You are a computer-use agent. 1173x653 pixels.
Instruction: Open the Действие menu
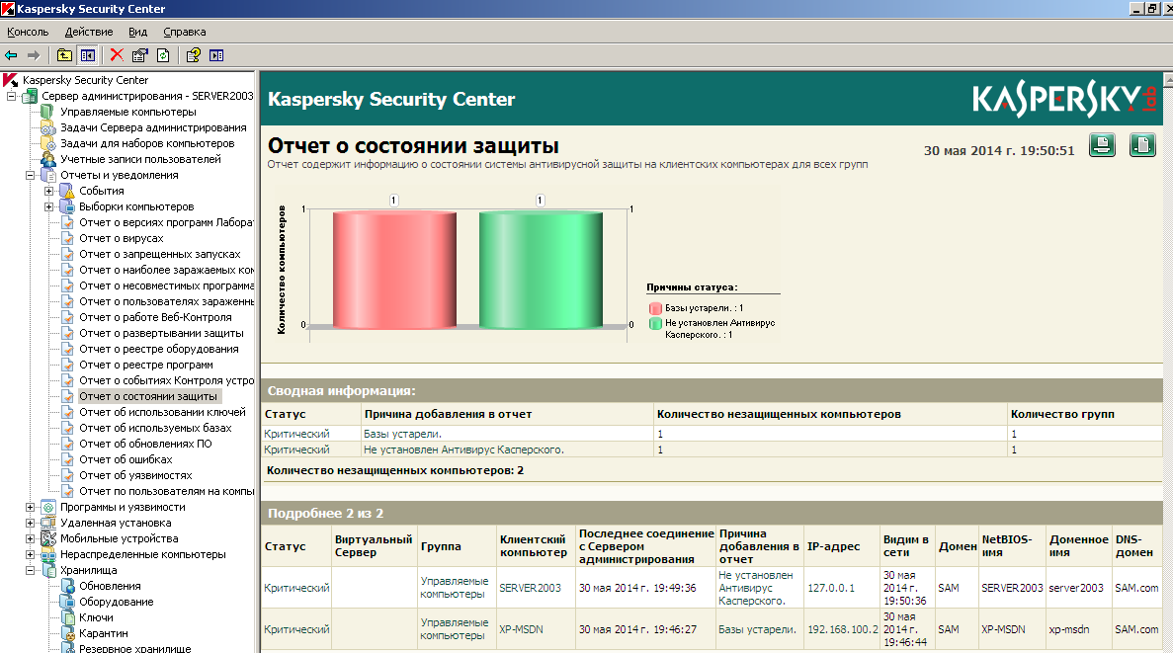click(89, 33)
